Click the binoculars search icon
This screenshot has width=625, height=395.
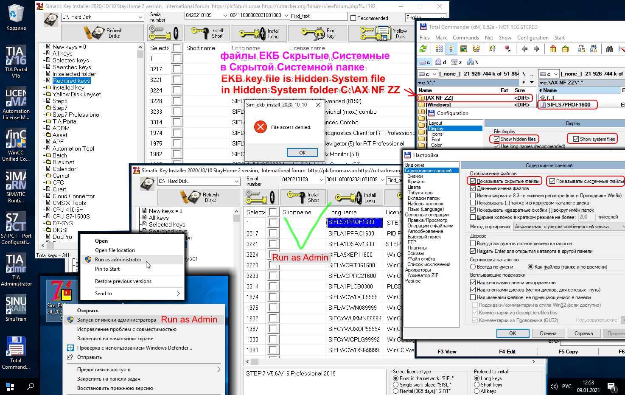coord(610,49)
